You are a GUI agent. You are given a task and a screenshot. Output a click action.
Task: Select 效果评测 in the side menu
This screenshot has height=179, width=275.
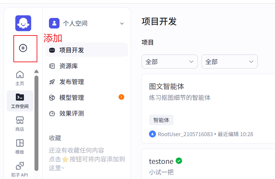pyautogui.click(x=87, y=114)
